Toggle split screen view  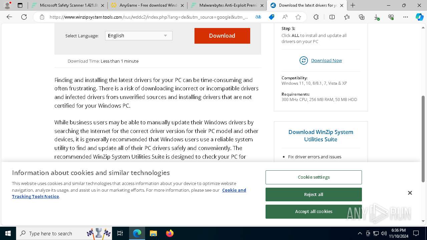click(x=332, y=17)
